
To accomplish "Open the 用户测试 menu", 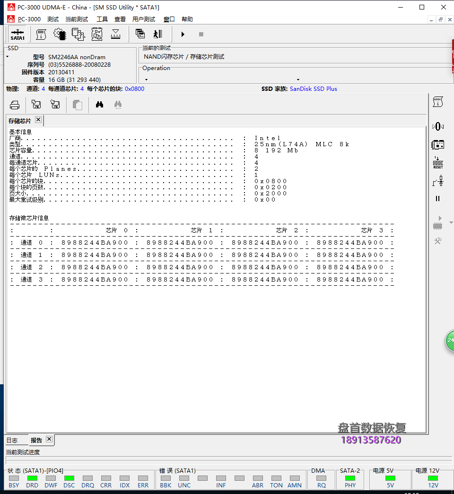I will 144,19.
